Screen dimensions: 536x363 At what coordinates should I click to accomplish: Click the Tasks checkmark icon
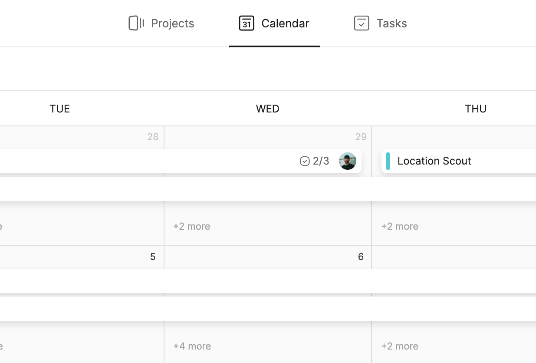coord(361,23)
